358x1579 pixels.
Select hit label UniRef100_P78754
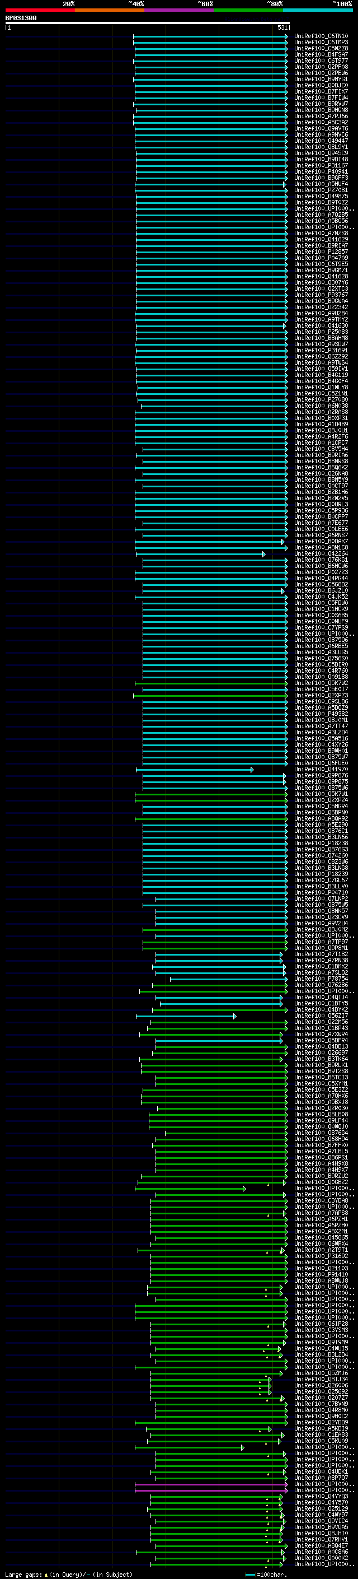tap(321, 980)
